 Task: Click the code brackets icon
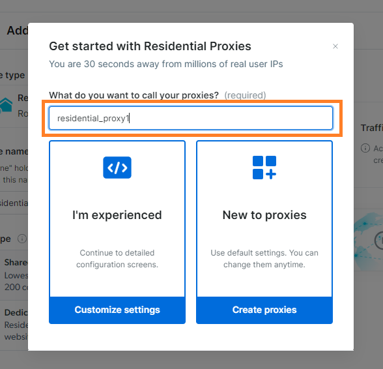click(117, 168)
